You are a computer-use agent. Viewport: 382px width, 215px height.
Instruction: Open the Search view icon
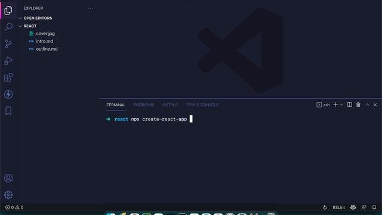(x=8, y=27)
